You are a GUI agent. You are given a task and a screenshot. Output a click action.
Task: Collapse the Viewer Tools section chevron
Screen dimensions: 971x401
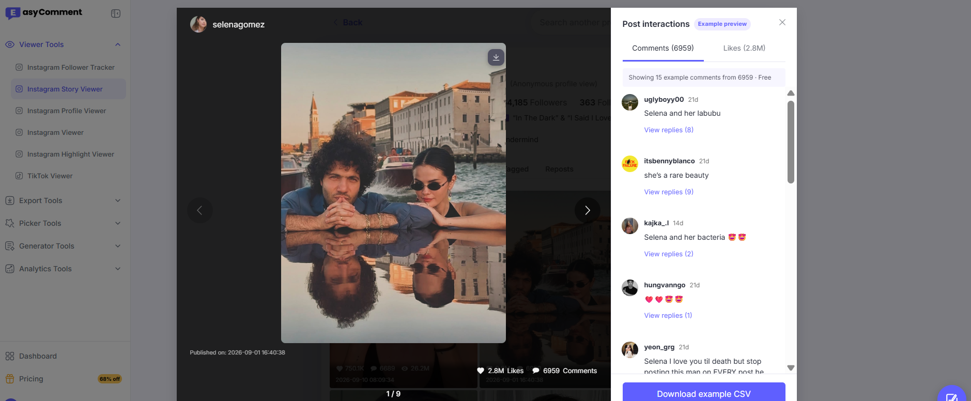(118, 44)
